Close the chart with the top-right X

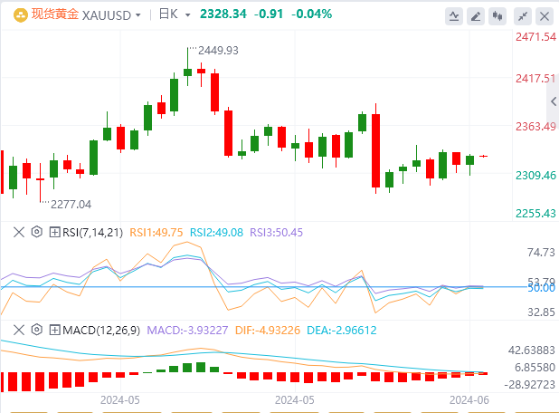click(544, 15)
